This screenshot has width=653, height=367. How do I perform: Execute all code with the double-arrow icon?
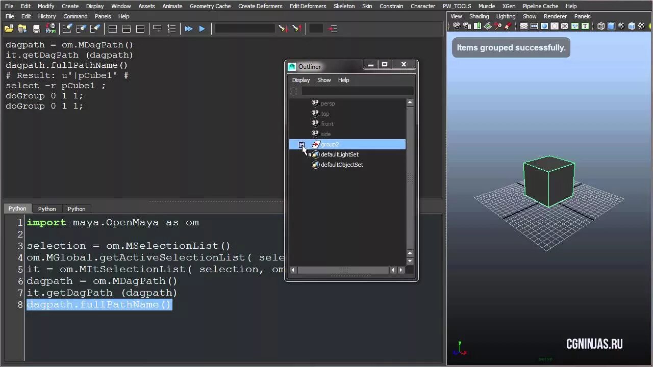pyautogui.click(x=189, y=29)
